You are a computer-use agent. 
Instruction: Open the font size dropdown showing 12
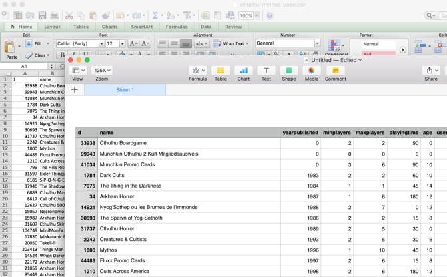click(x=122, y=43)
